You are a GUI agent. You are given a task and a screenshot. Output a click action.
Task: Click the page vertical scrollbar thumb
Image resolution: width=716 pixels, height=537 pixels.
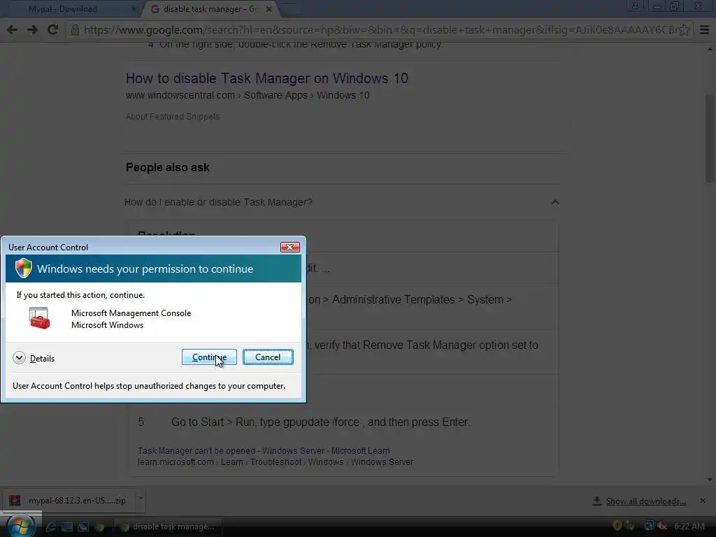[710, 137]
